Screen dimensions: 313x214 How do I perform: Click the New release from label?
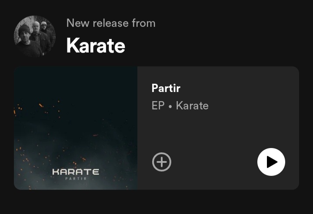[111, 23]
